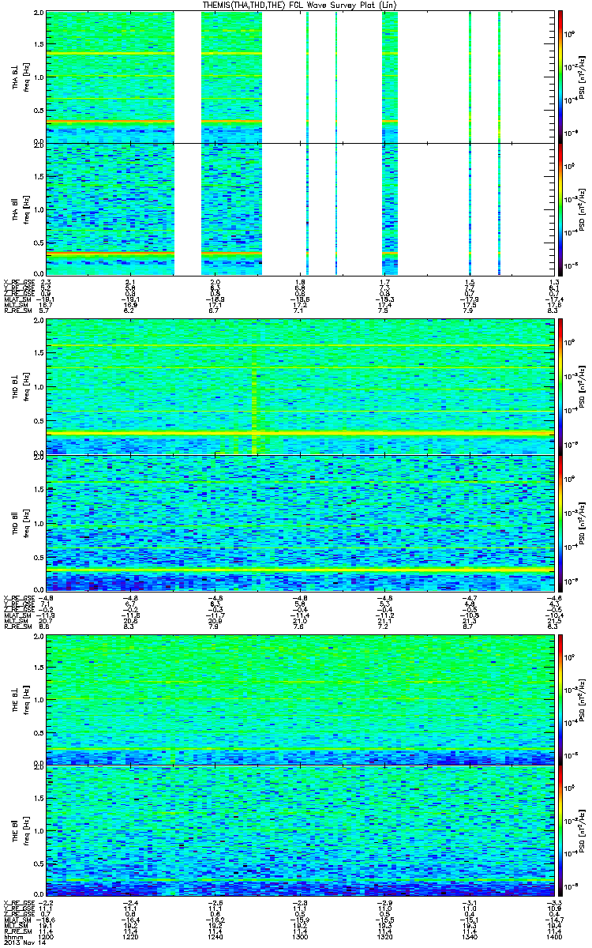The image size is (592, 948).
Task: Click the 1240 time tick label
Action: (215, 937)
